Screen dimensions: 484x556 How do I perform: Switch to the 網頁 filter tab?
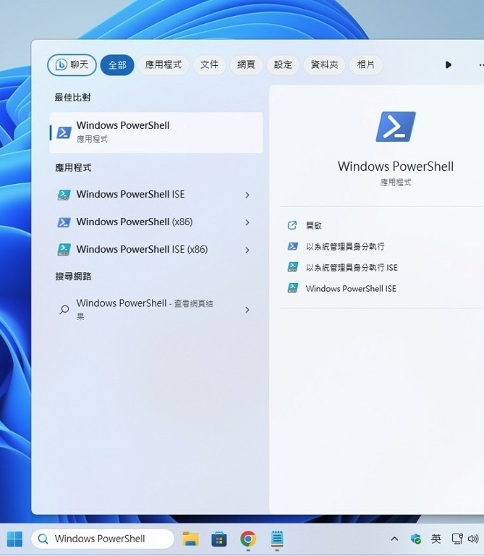coord(246,65)
